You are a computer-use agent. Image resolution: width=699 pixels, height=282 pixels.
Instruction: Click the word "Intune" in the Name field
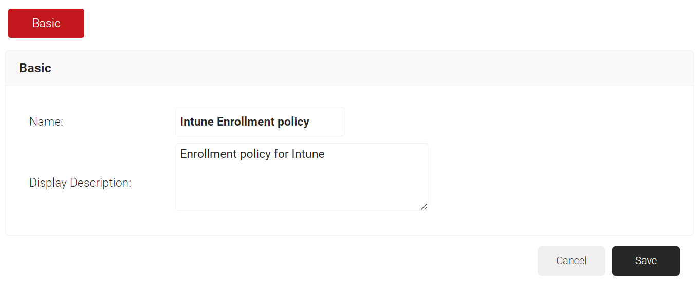[x=197, y=122]
